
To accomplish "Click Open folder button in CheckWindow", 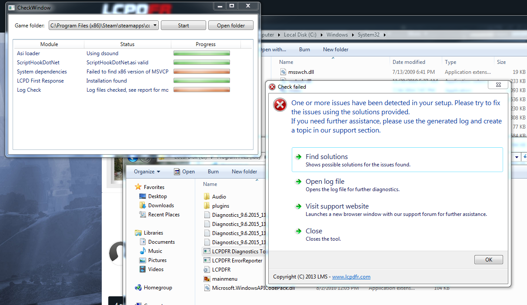I will 231,26.
